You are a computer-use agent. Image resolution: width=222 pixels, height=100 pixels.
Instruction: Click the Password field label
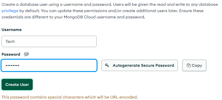[11, 54]
